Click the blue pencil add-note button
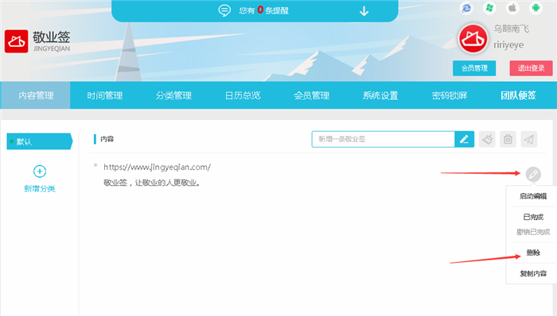557x316 pixels. 464,139
